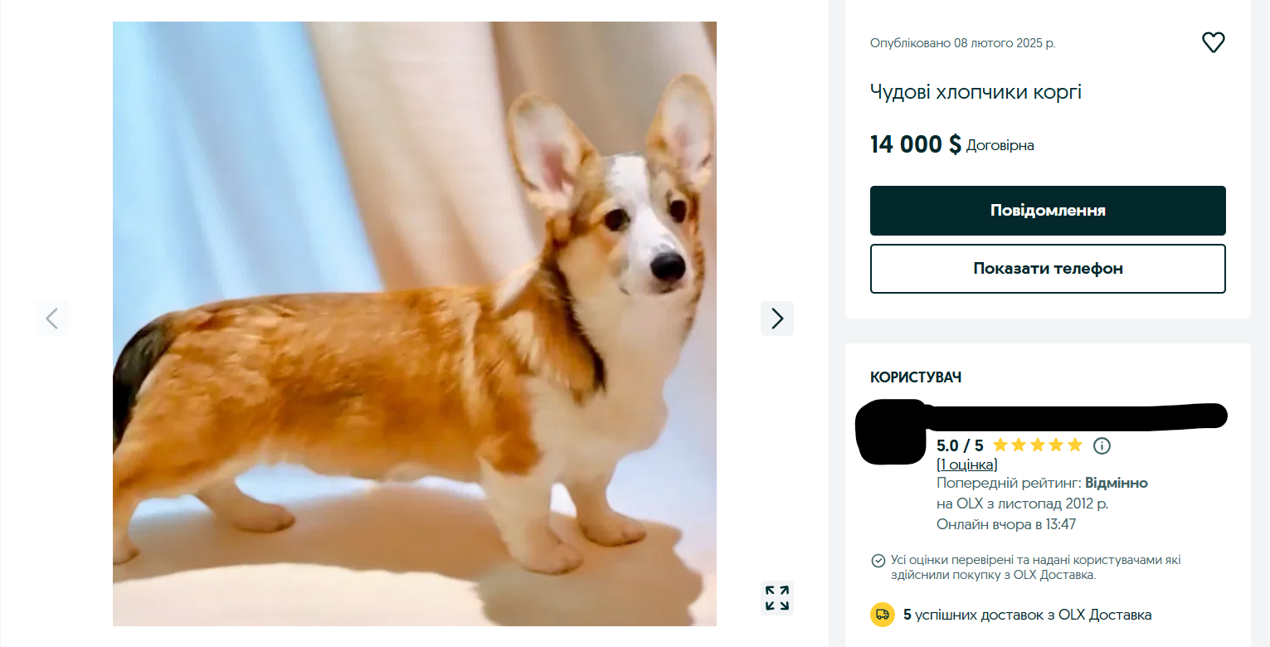Click the Відмінно previous rating label
The image size is (1270, 647).
pyautogui.click(x=1117, y=483)
